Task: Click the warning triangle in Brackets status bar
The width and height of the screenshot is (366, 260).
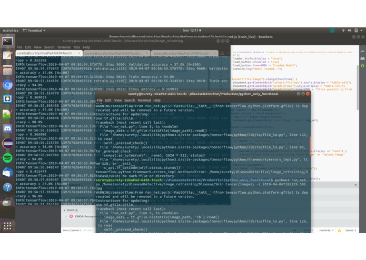Action: coord(339,230)
